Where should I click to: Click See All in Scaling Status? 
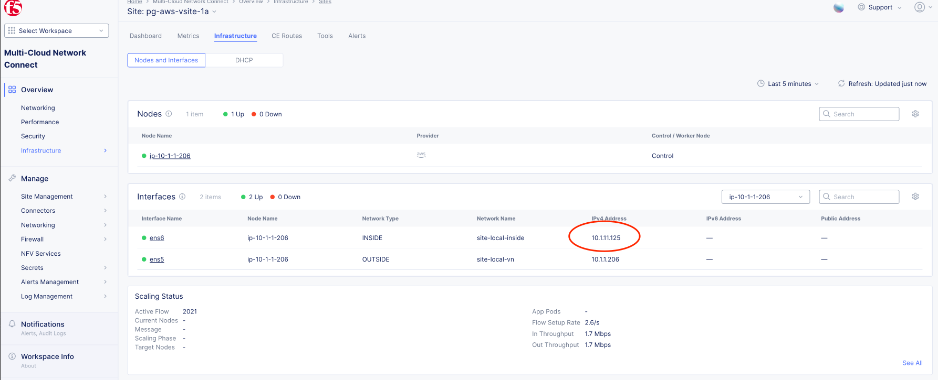[912, 363]
